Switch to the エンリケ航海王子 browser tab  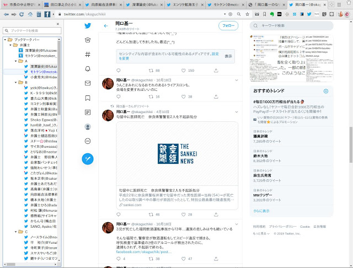(x=185, y=4)
